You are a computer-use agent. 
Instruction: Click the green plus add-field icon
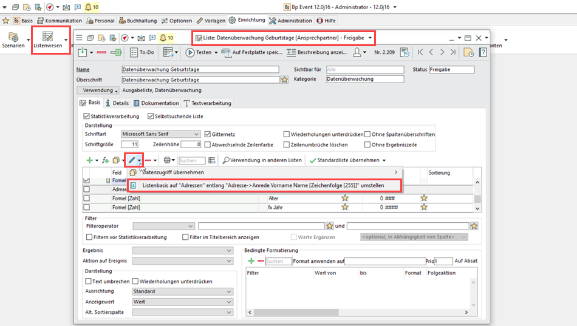pos(89,160)
